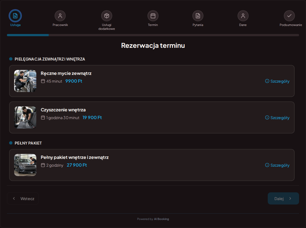Screen dimensions: 306x228
Task: Choose the Ręczne mycie zewnątrz service title
Action: click(66, 73)
